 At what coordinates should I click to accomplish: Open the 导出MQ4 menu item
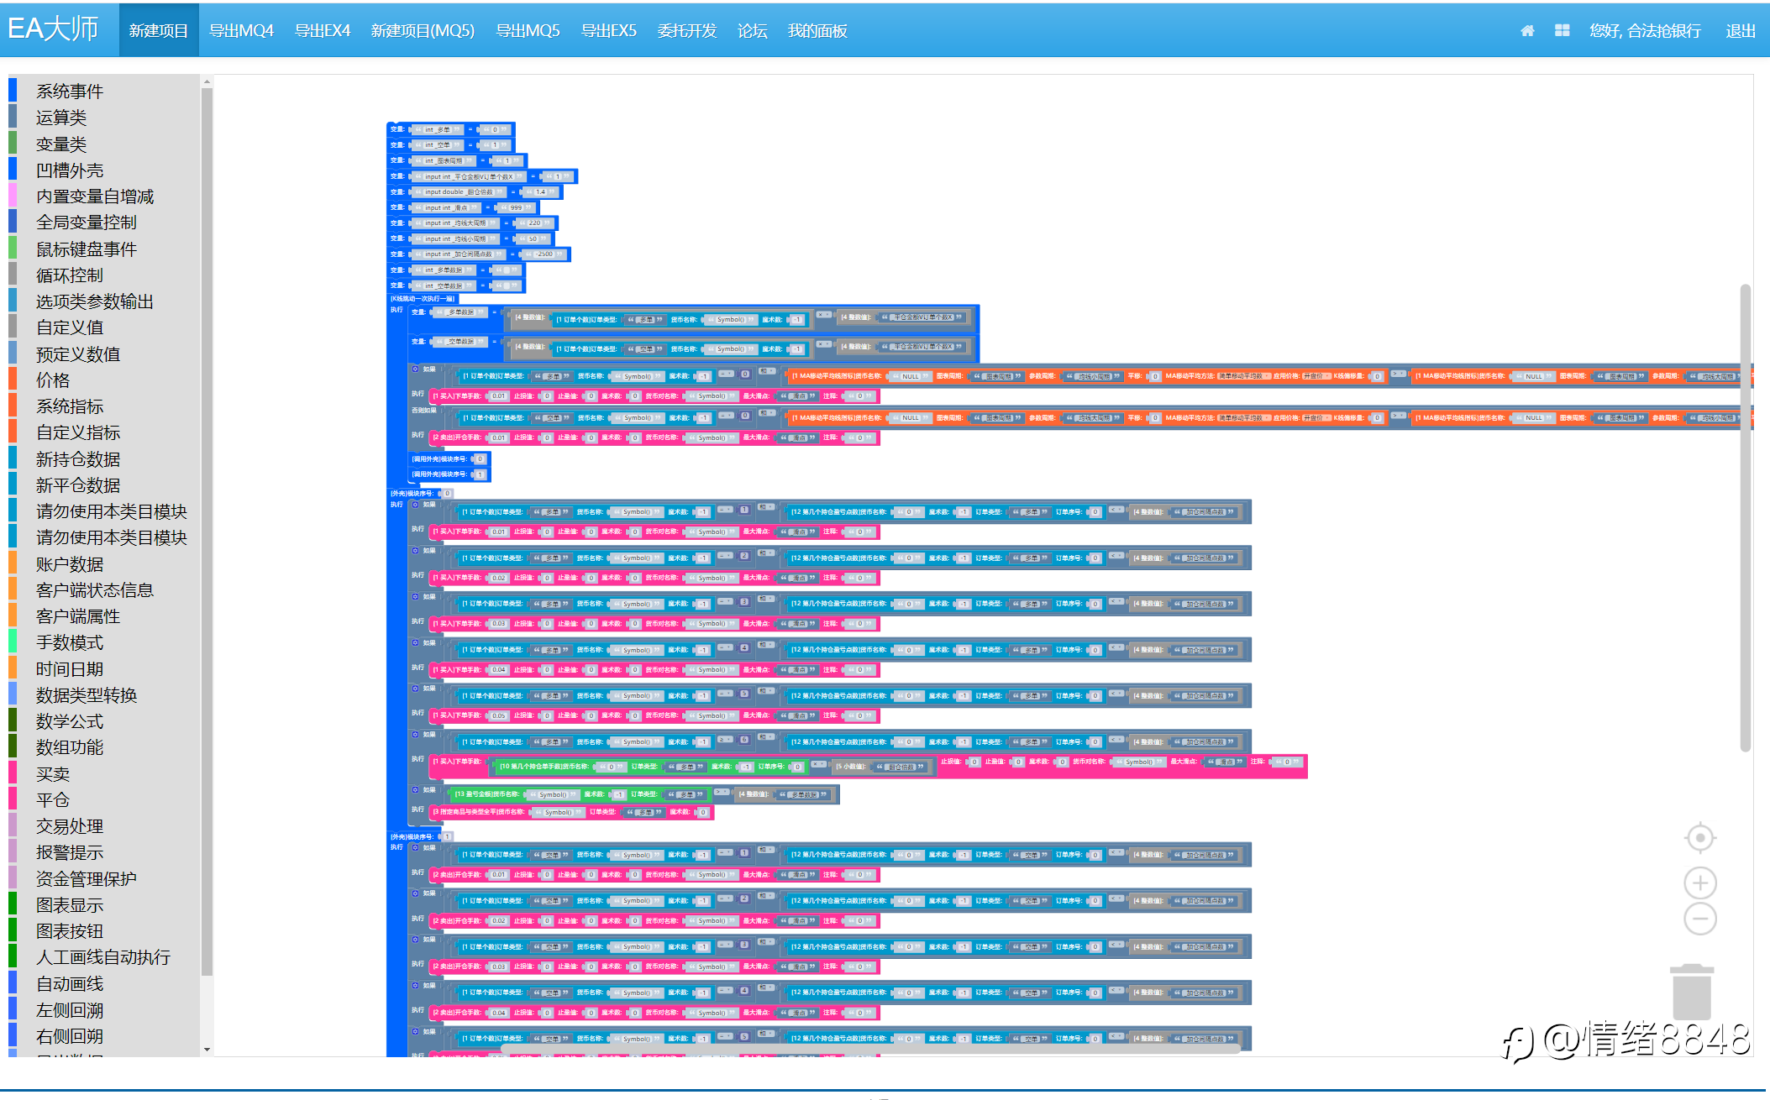pyautogui.click(x=242, y=31)
